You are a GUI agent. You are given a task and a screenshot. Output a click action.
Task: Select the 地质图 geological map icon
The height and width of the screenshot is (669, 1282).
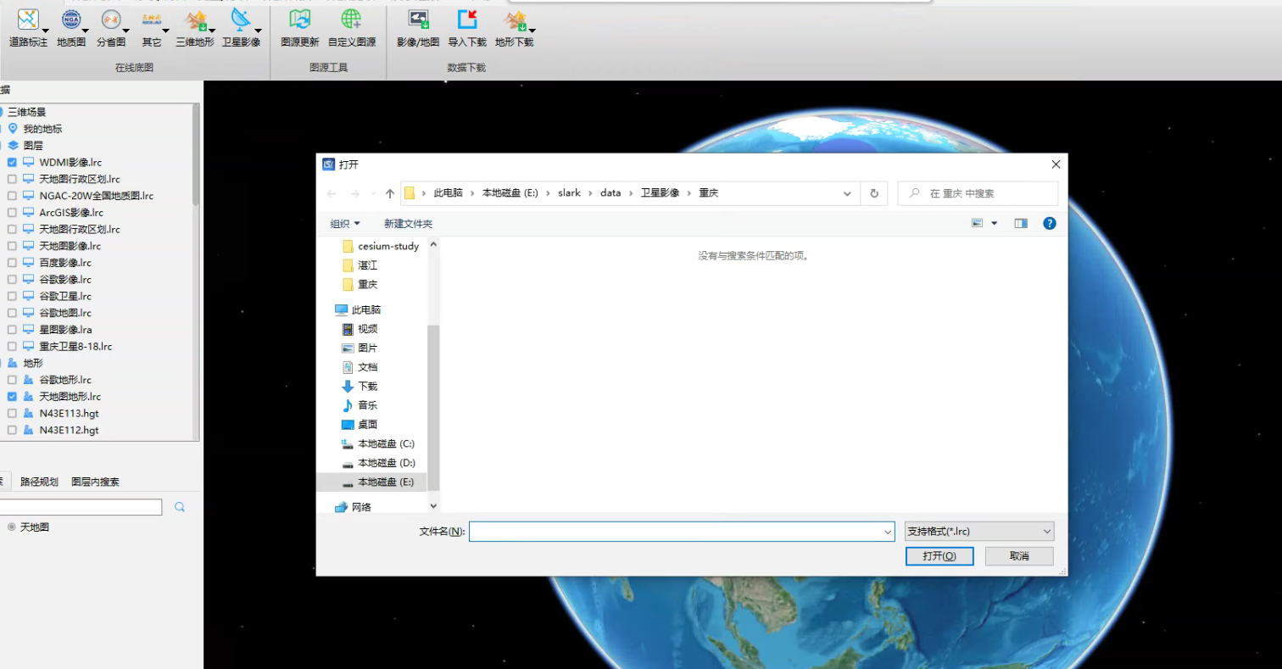click(x=71, y=20)
